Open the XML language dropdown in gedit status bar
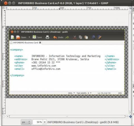Screen dimensions: 134x126 pyautogui.click(x=71, y=93)
